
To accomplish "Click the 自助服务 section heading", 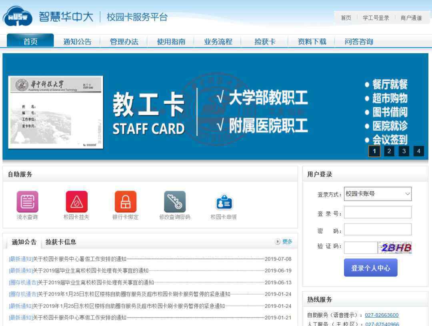I will 20,174.
